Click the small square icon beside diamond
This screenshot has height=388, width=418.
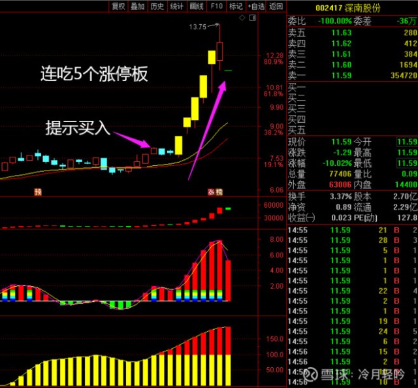tap(251, 19)
